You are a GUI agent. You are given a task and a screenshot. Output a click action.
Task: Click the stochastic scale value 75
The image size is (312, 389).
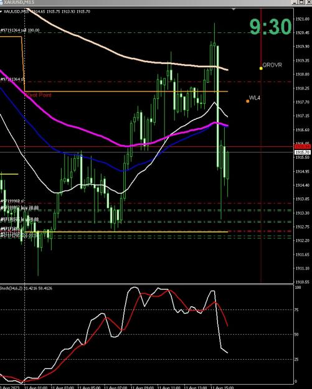[296, 310]
